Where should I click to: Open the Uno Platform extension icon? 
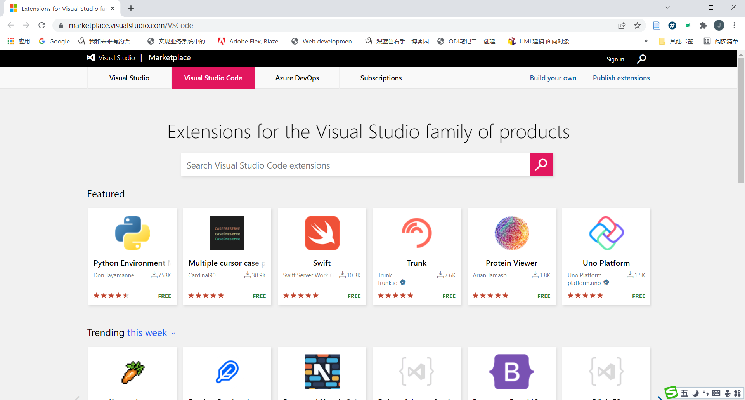click(x=606, y=233)
